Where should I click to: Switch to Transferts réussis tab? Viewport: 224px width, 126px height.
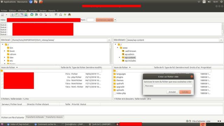[54, 117]
